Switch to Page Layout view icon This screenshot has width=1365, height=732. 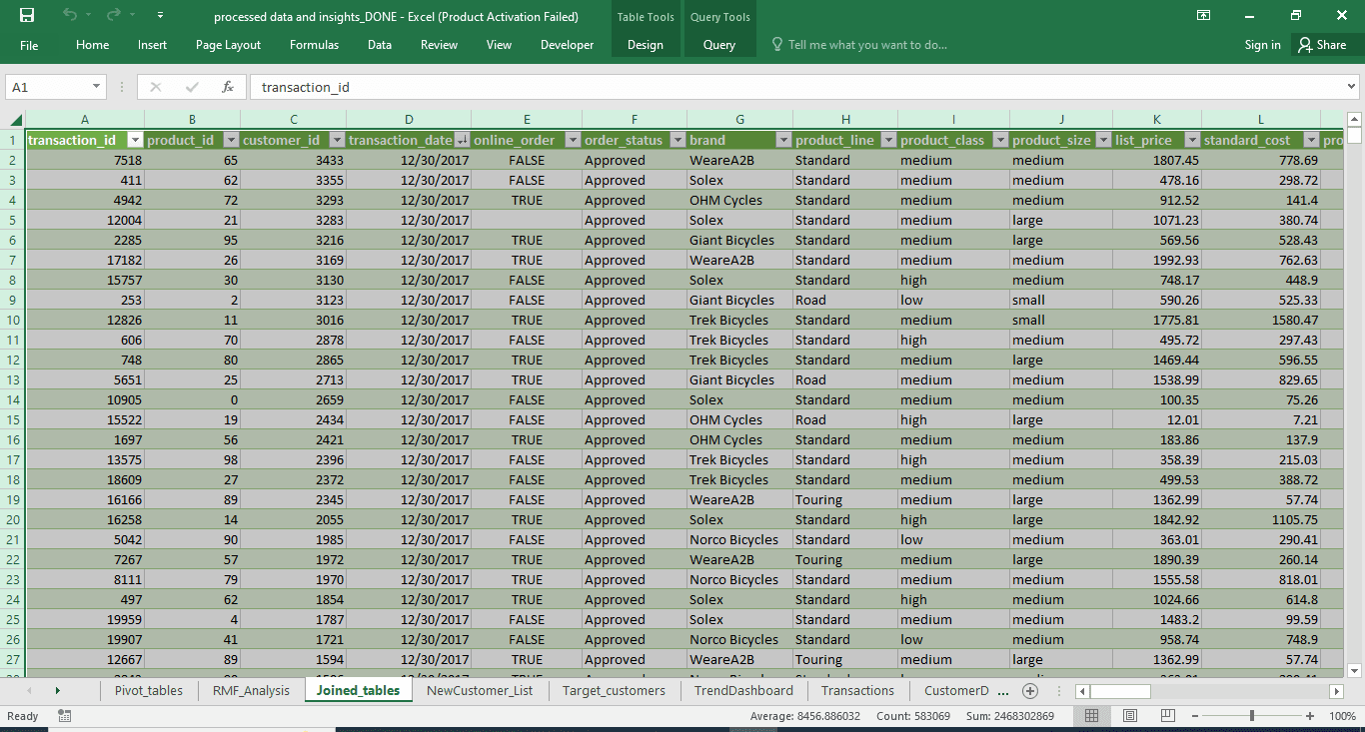tap(1130, 716)
